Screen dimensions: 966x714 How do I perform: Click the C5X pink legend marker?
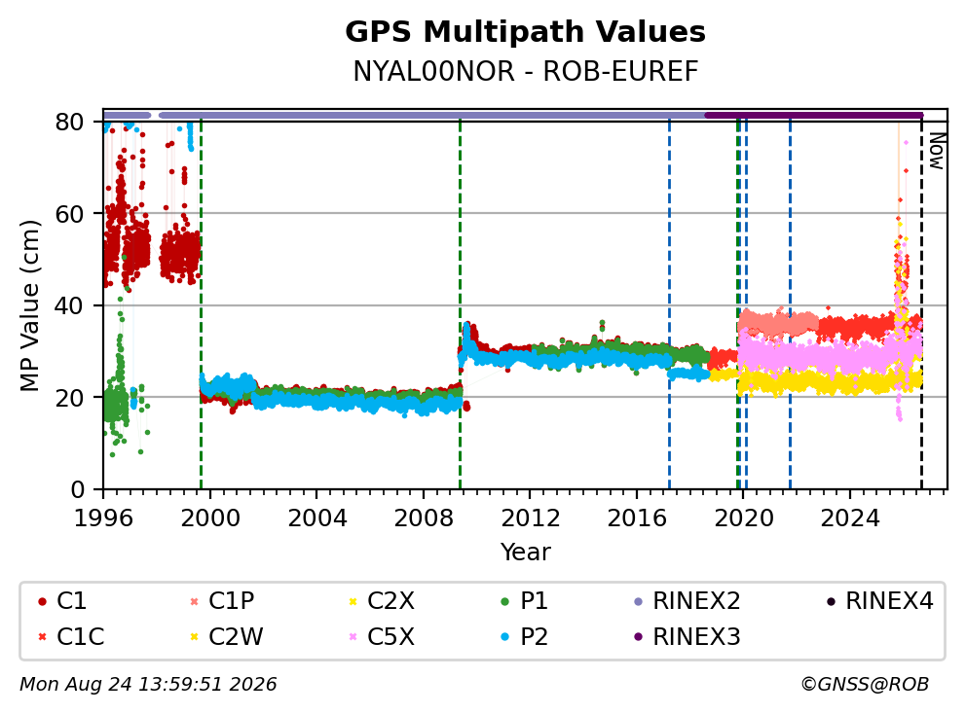pyautogui.click(x=353, y=637)
